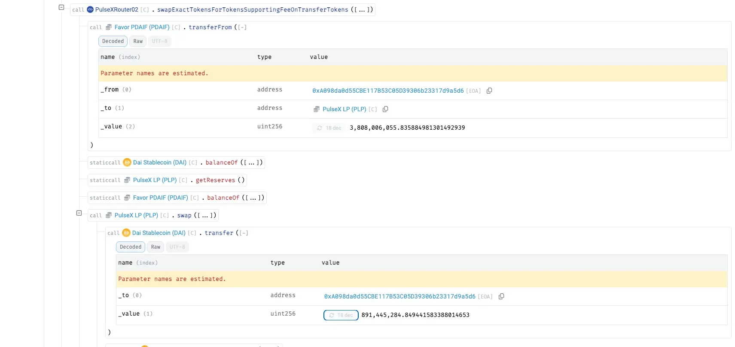Collapse transferFrom parameters bracket
Screen dimensions: 735x347
(x=243, y=27)
